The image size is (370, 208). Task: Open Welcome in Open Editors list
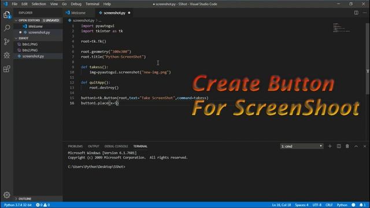pyautogui.click(x=38, y=27)
